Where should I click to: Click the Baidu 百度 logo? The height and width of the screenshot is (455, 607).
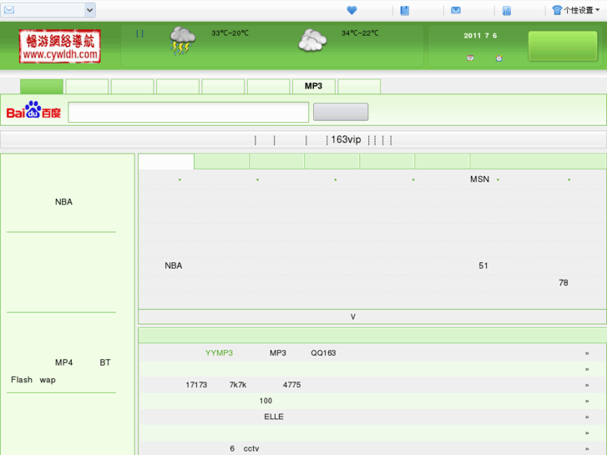[x=33, y=110]
